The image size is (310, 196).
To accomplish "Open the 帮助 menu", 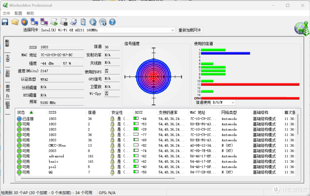I will 30,13.
